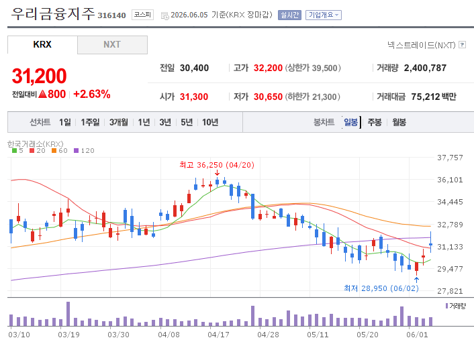Select the 1년 line chart period
474x344 pixels.
144,122
